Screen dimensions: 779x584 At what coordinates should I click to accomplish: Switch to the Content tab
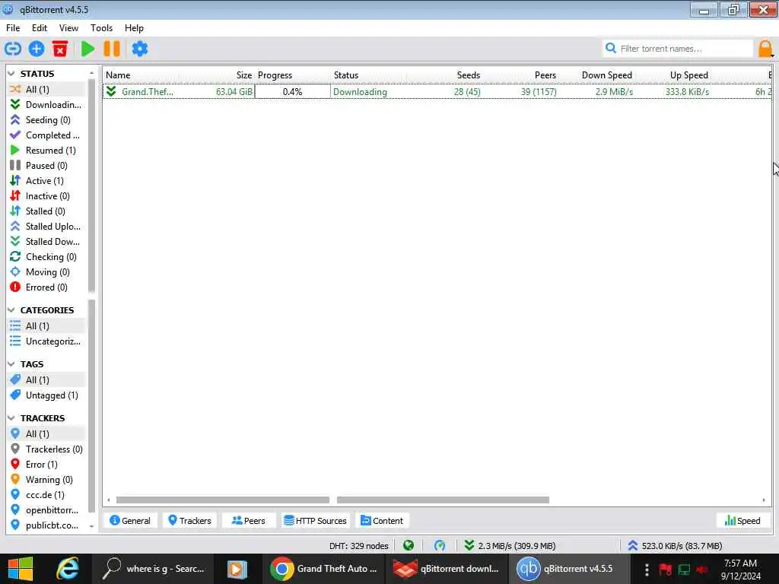(x=382, y=520)
